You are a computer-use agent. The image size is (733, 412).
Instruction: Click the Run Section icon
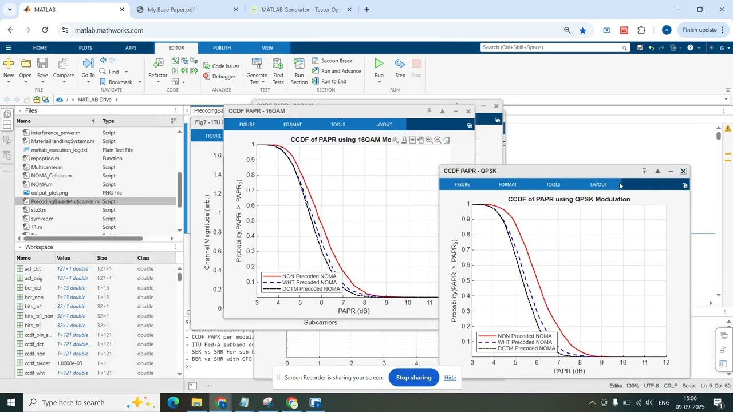tap(299, 63)
